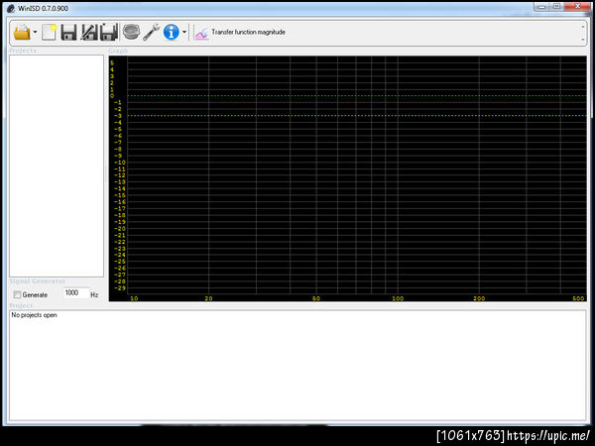Enable the Generate signal checkbox
This screenshot has width=595, height=446.
click(x=17, y=294)
